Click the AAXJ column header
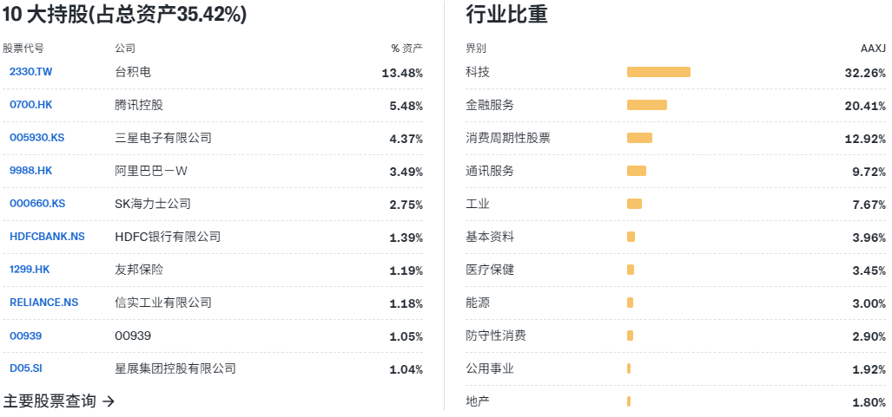The image size is (892, 417). [872, 49]
